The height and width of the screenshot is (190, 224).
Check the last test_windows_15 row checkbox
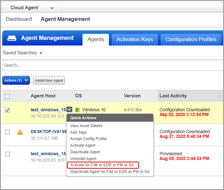coord(8,154)
